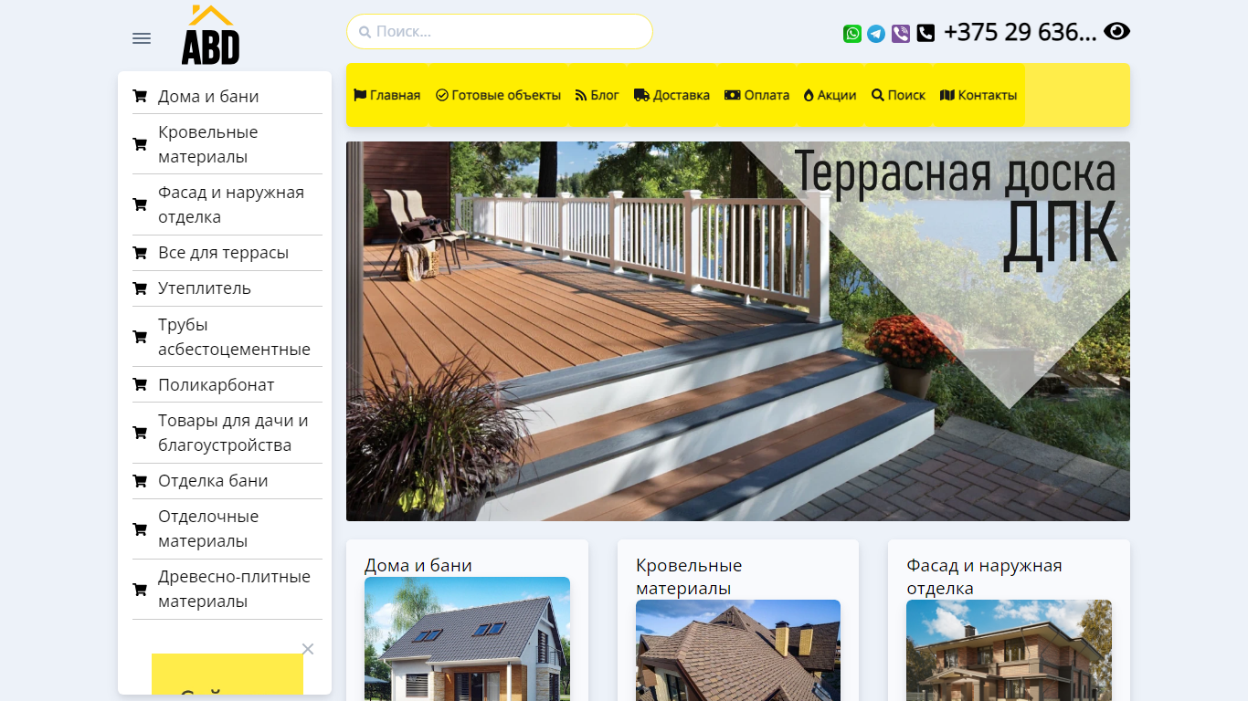Click the WhatsApp icon
This screenshot has height=701, width=1248.
click(x=852, y=34)
